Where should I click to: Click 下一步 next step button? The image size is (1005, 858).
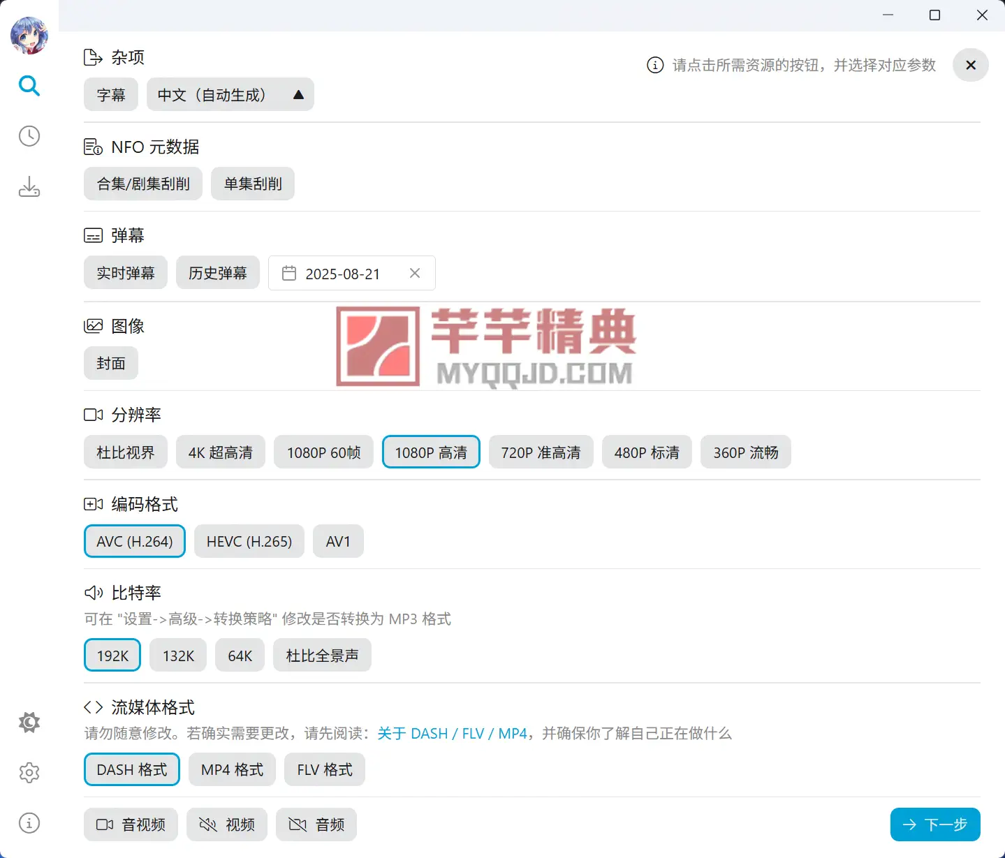(935, 824)
